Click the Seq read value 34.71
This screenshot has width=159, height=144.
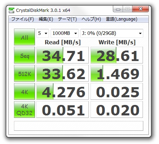point(63,55)
